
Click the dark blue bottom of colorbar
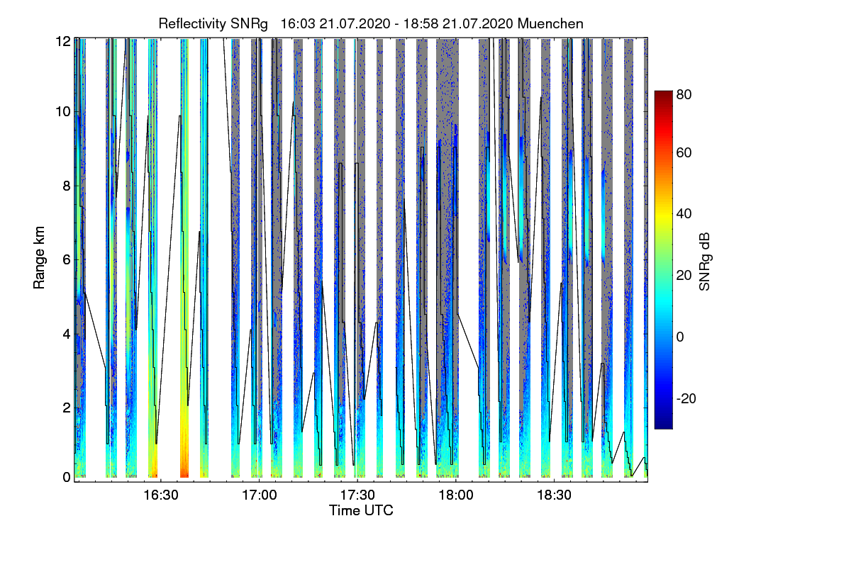662,424
